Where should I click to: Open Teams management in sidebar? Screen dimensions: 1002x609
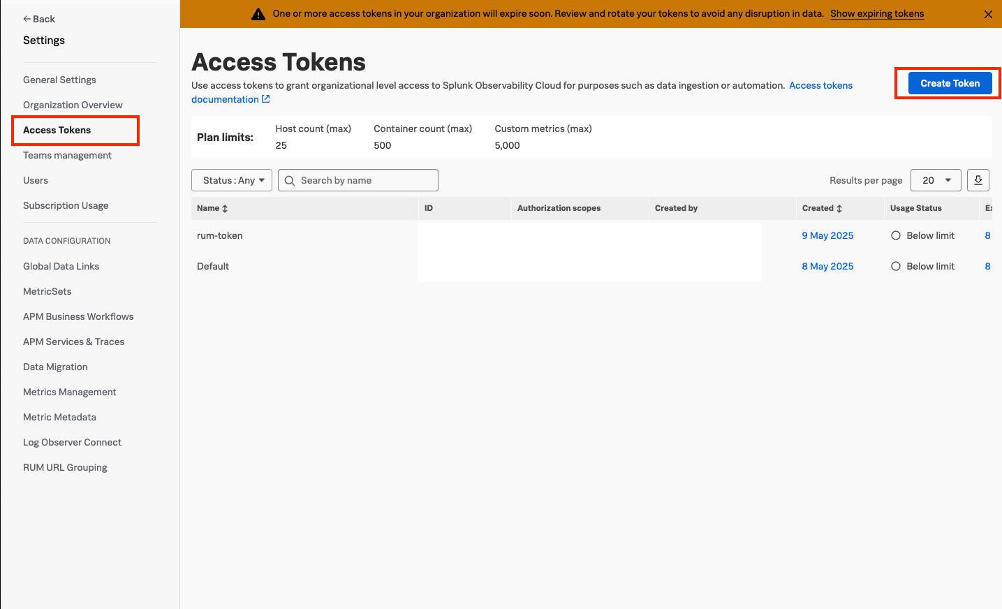67,155
